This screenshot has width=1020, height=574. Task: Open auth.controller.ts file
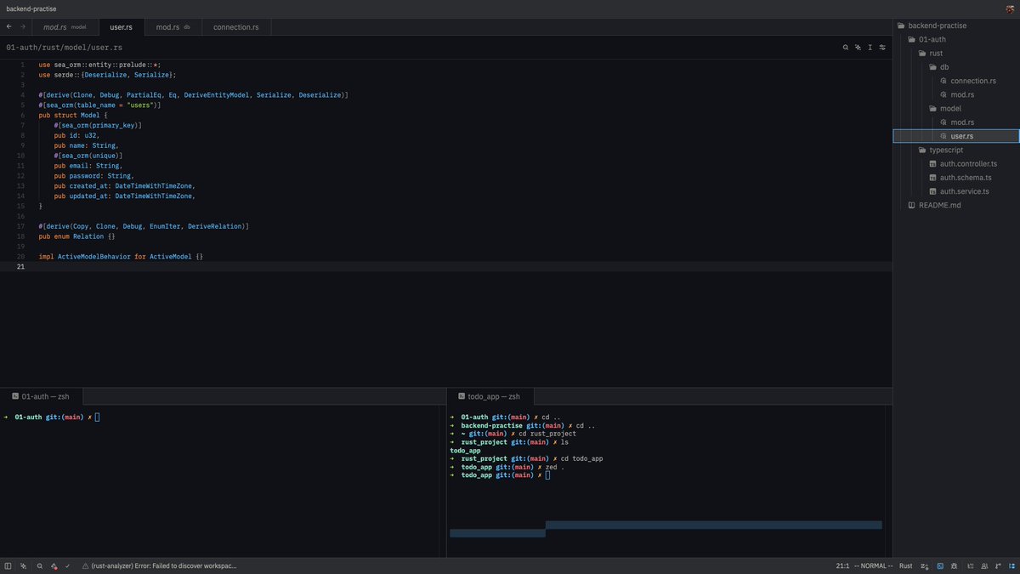[956, 163]
